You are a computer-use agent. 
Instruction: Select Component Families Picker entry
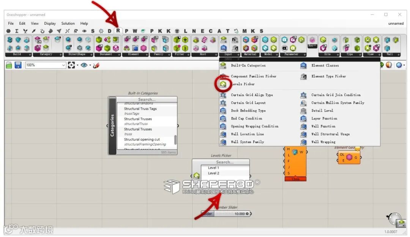pos(253,76)
